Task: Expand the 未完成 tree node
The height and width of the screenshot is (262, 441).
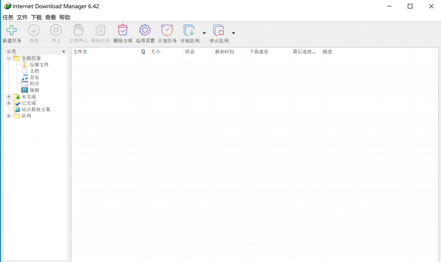Action: pos(9,97)
